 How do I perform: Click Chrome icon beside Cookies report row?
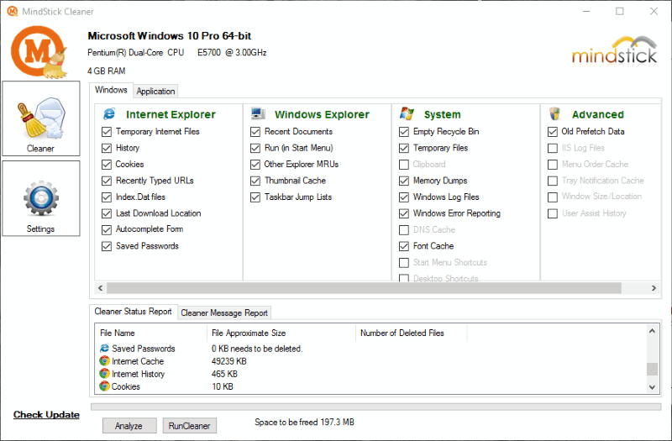(104, 386)
